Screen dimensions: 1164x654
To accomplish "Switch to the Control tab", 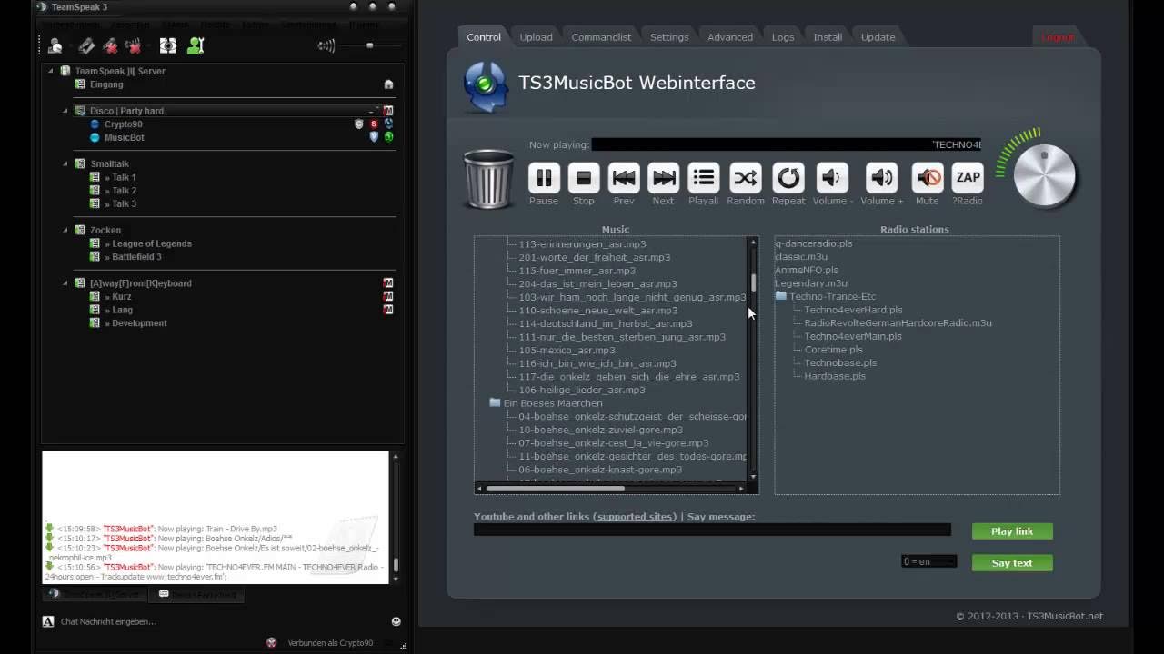I will pos(484,37).
